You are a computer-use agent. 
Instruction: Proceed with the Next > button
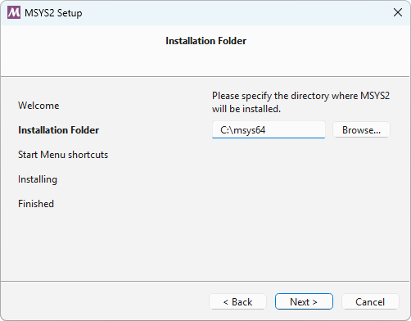pos(304,301)
